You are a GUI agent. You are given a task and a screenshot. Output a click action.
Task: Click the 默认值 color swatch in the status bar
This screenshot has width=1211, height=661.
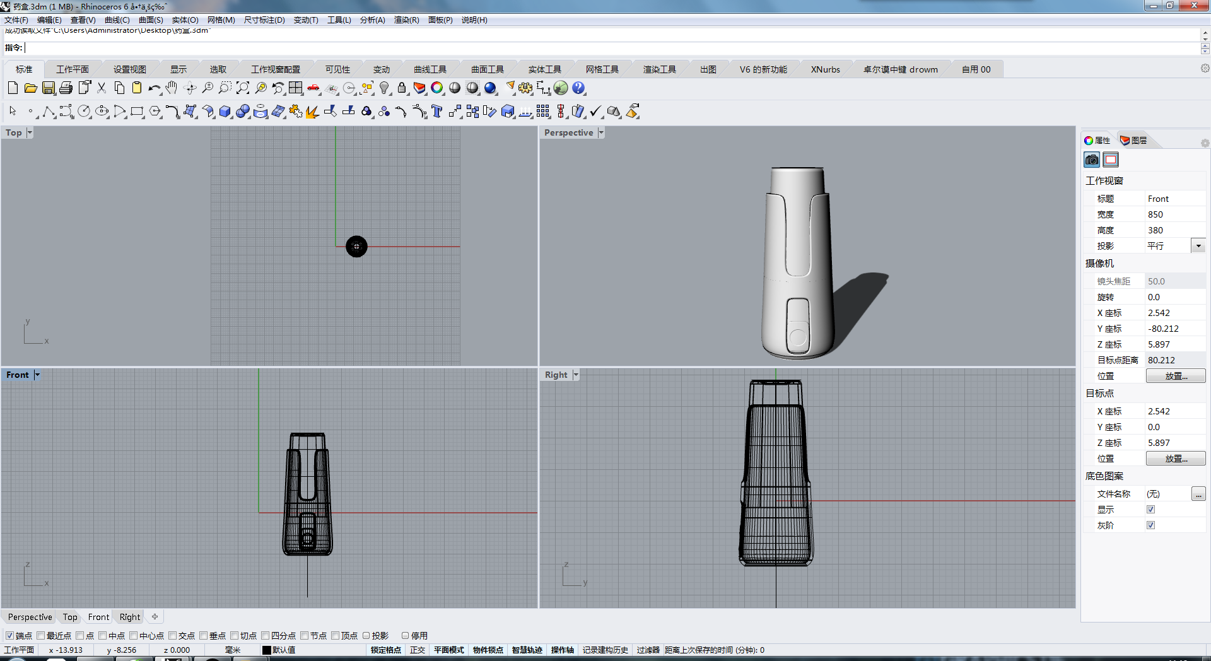pyautogui.click(x=267, y=650)
